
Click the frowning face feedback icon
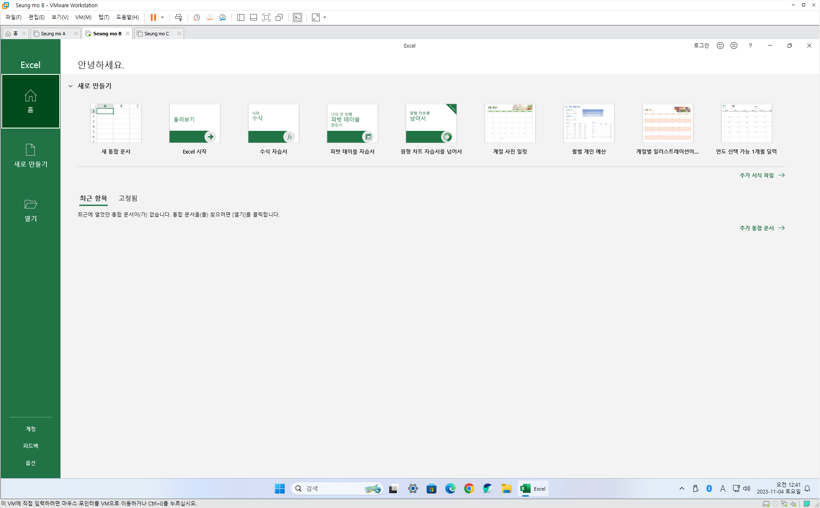733,46
